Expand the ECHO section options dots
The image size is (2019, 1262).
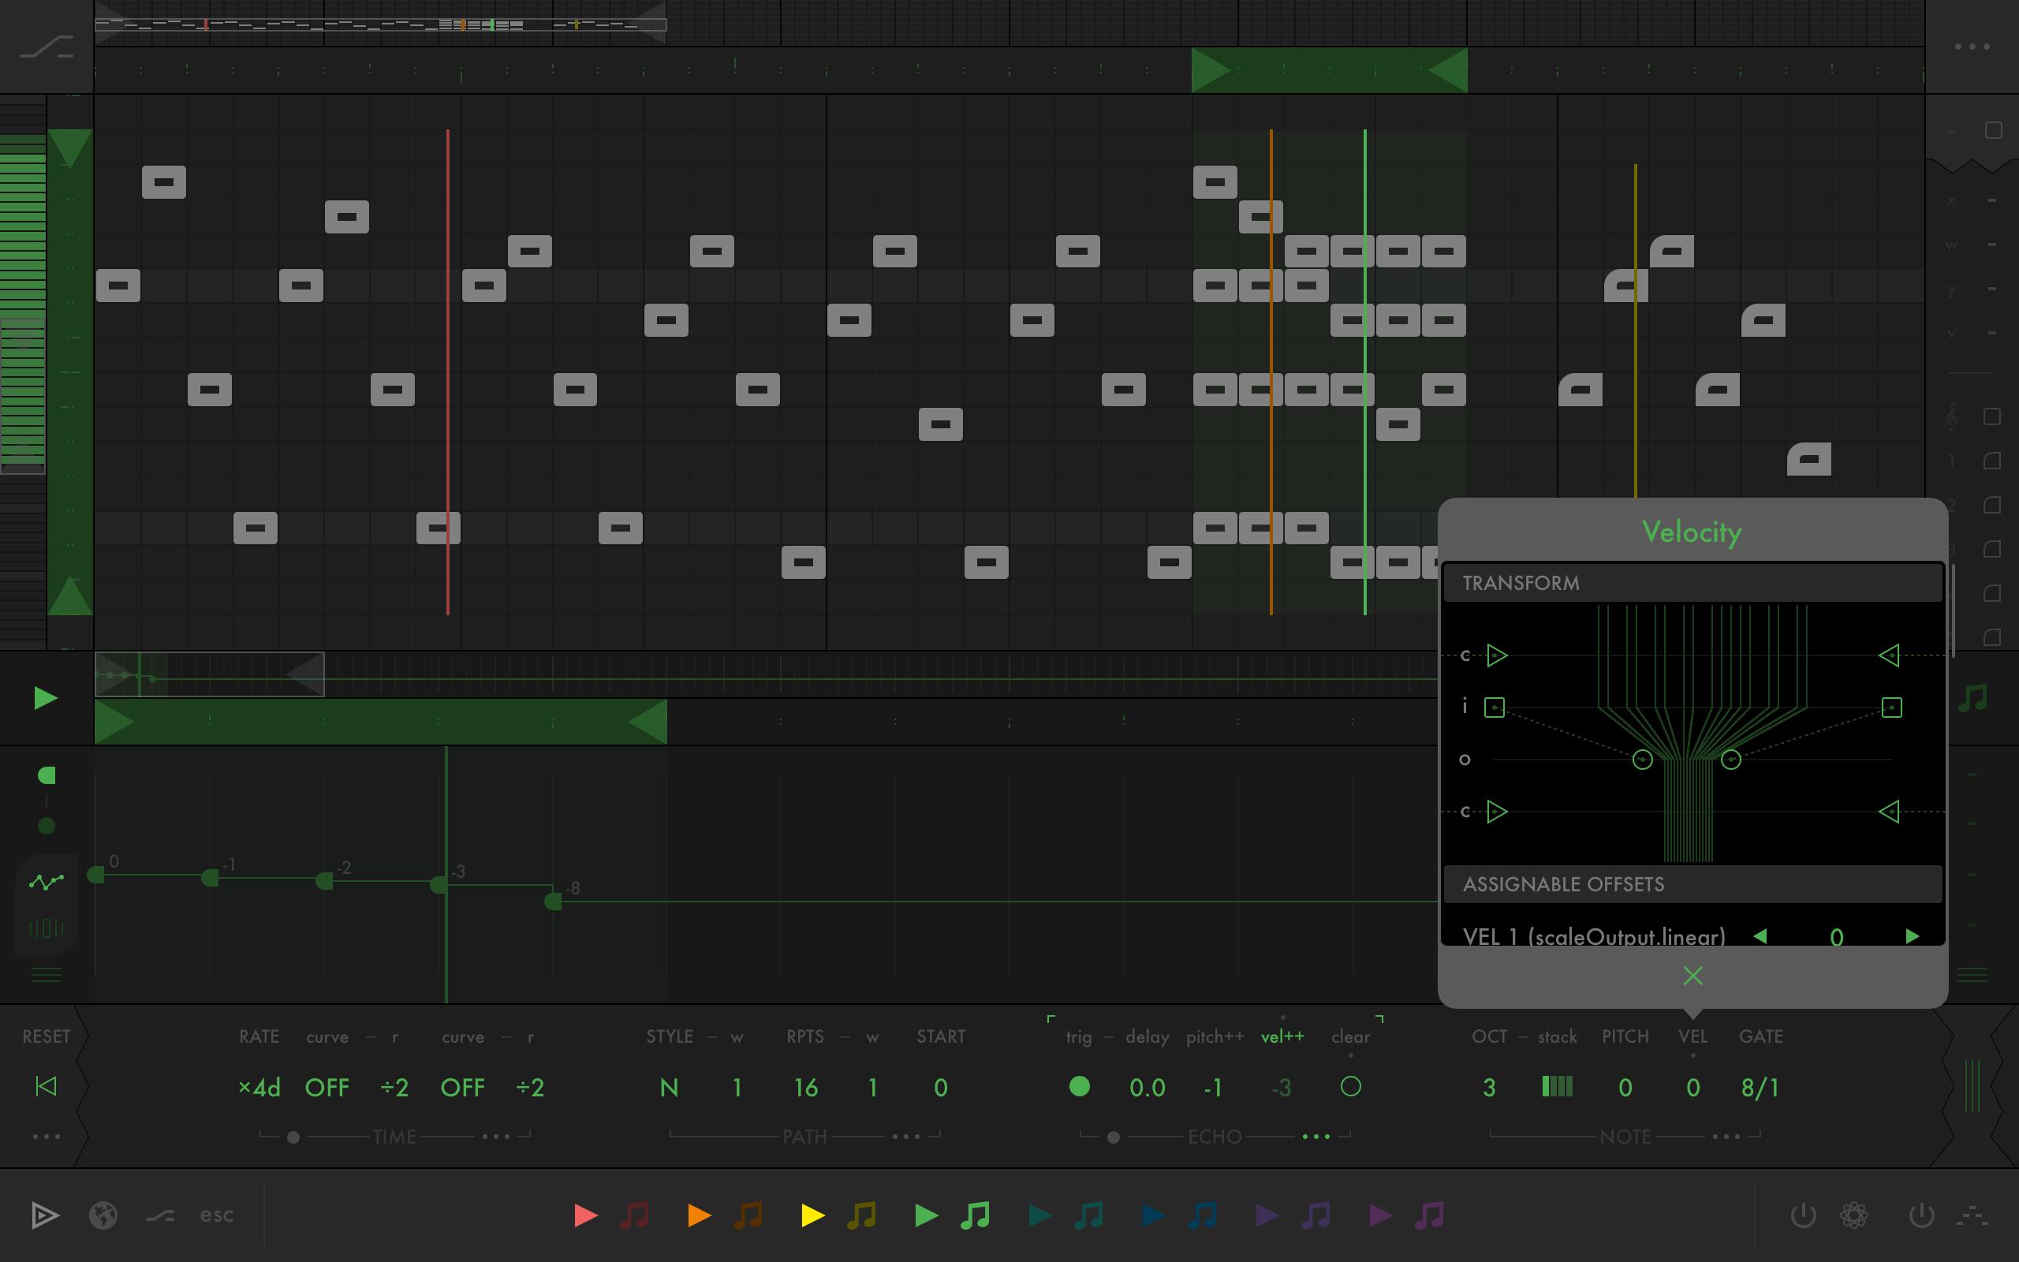click(x=1316, y=1137)
